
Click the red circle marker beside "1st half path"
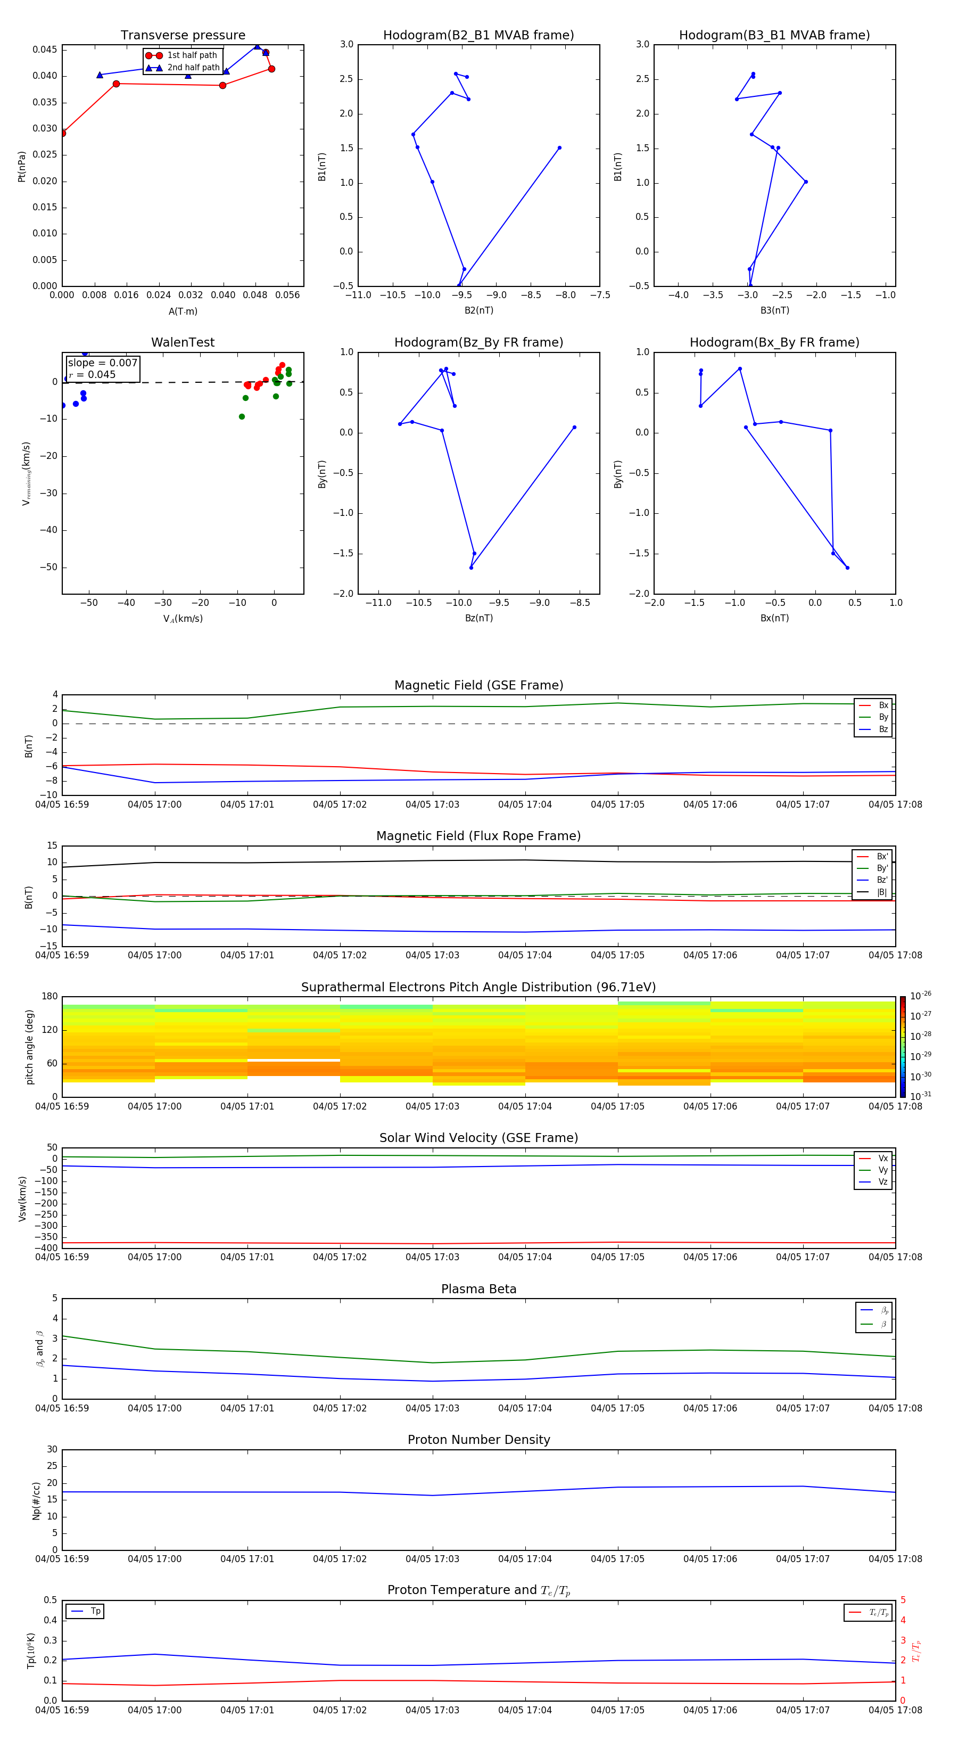(x=153, y=55)
